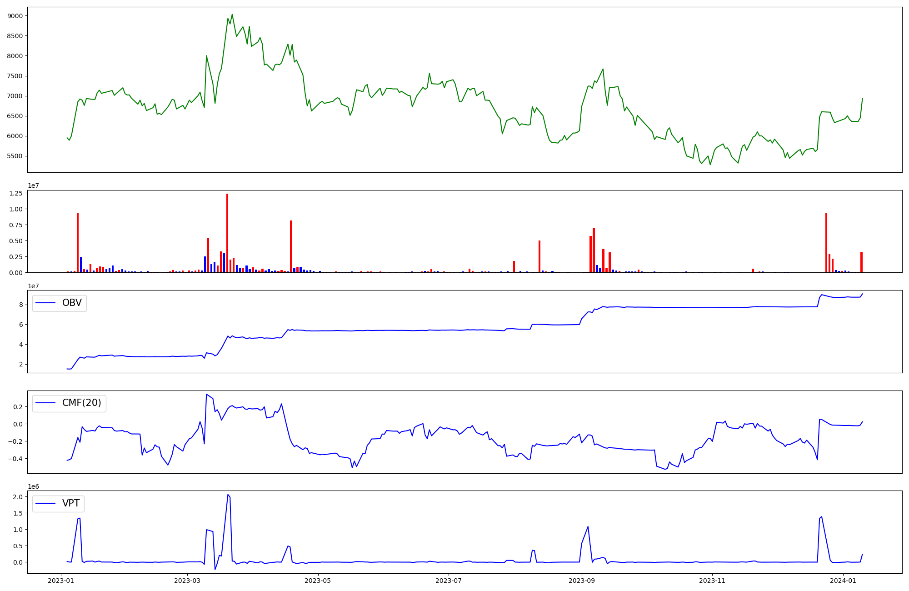Click the 2023-01 date axis label
The width and height of the screenshot is (909, 591).
(x=61, y=581)
